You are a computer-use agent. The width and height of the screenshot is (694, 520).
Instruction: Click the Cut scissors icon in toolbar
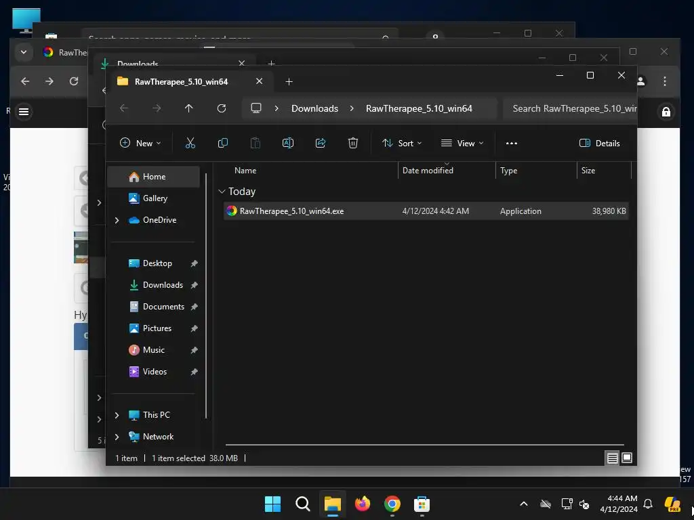190,143
